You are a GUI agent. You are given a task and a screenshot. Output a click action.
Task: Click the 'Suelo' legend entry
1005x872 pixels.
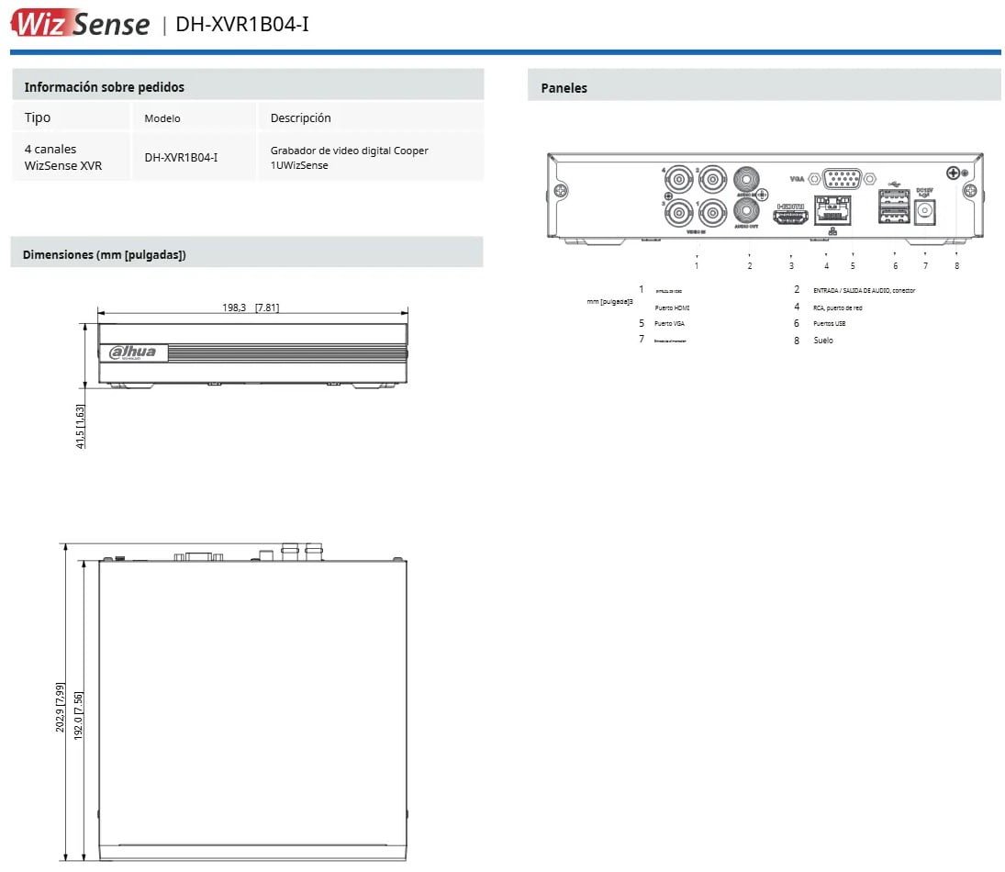click(x=823, y=341)
